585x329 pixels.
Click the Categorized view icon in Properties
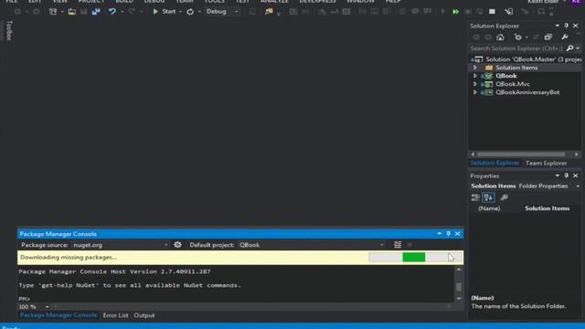pos(475,197)
